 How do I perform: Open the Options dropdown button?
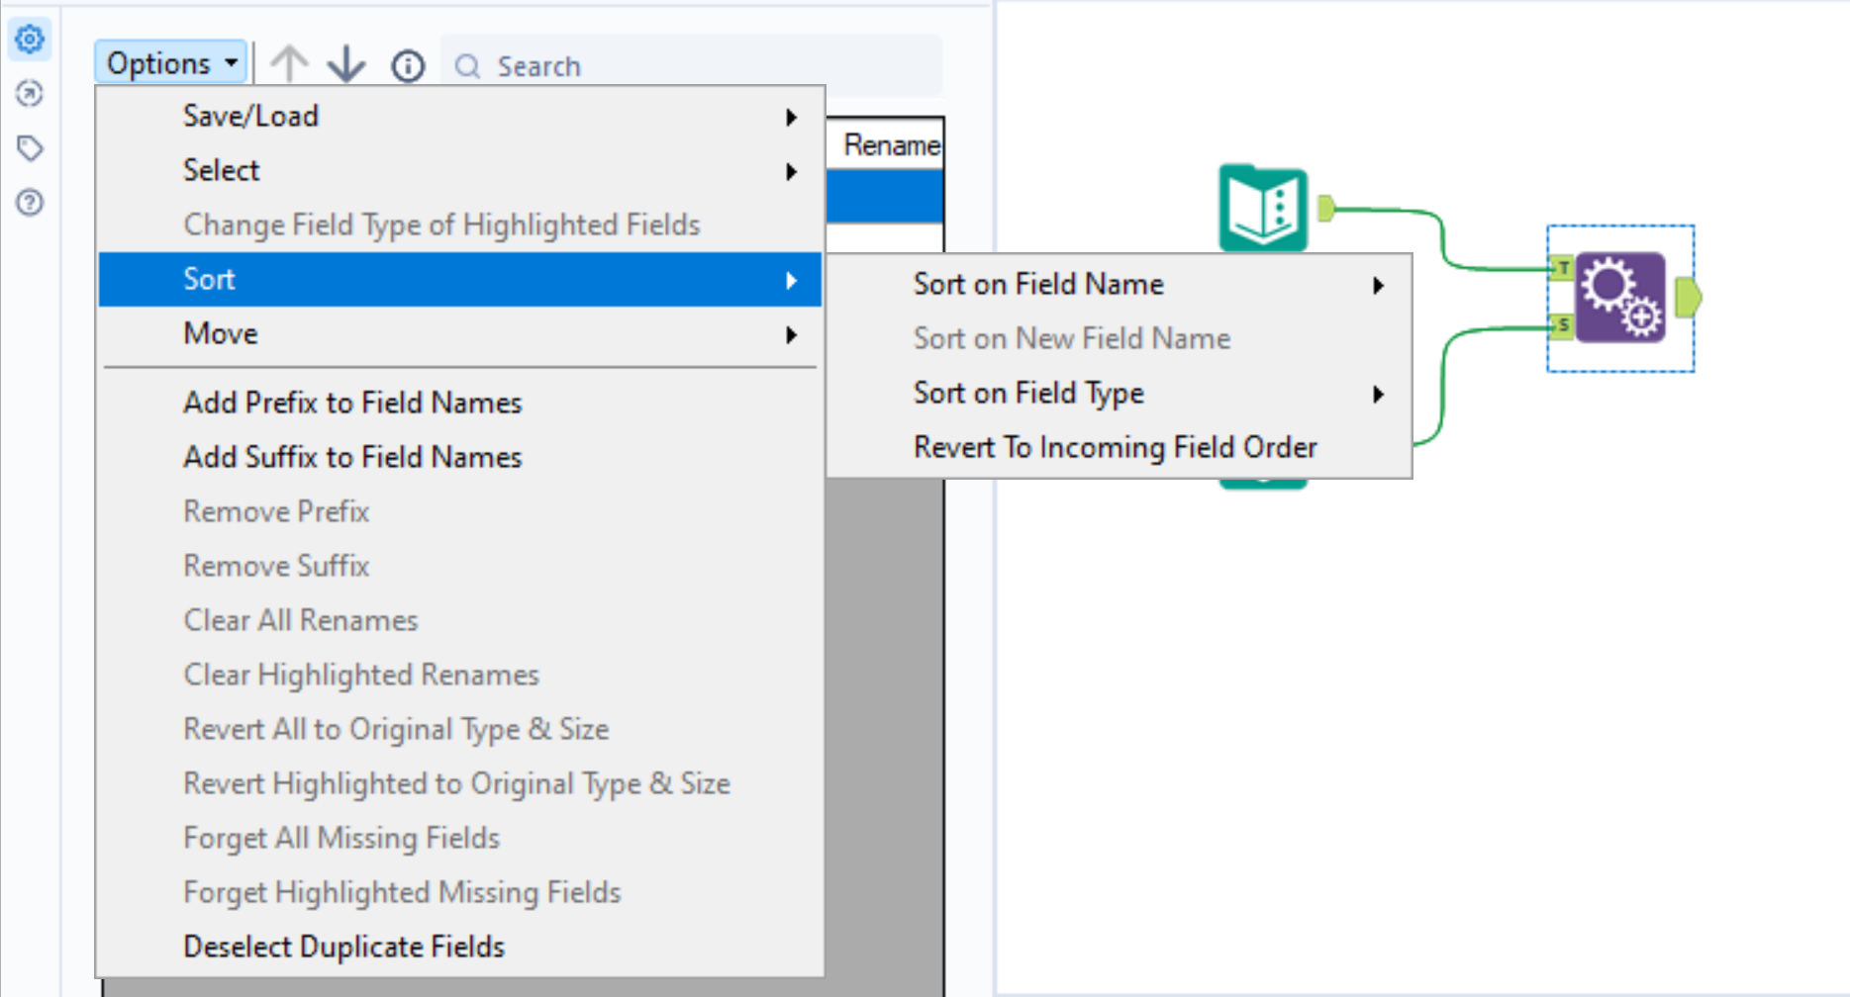tap(171, 63)
